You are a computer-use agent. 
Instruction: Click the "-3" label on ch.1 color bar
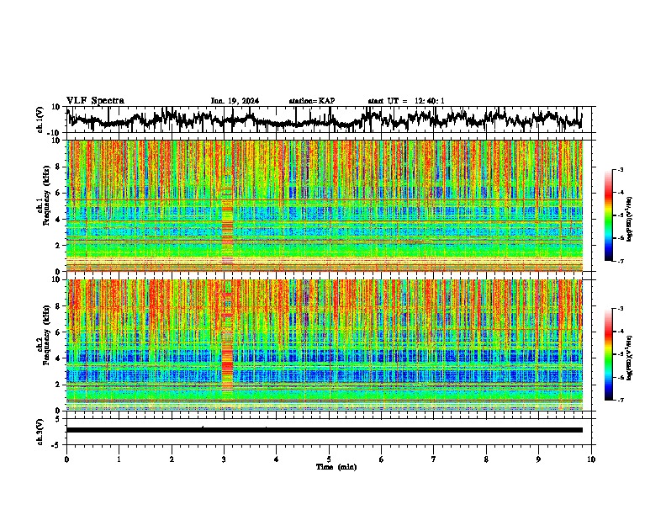pos(621,169)
